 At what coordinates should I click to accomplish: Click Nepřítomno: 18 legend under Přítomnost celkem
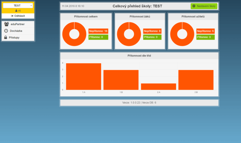(x=98, y=31)
